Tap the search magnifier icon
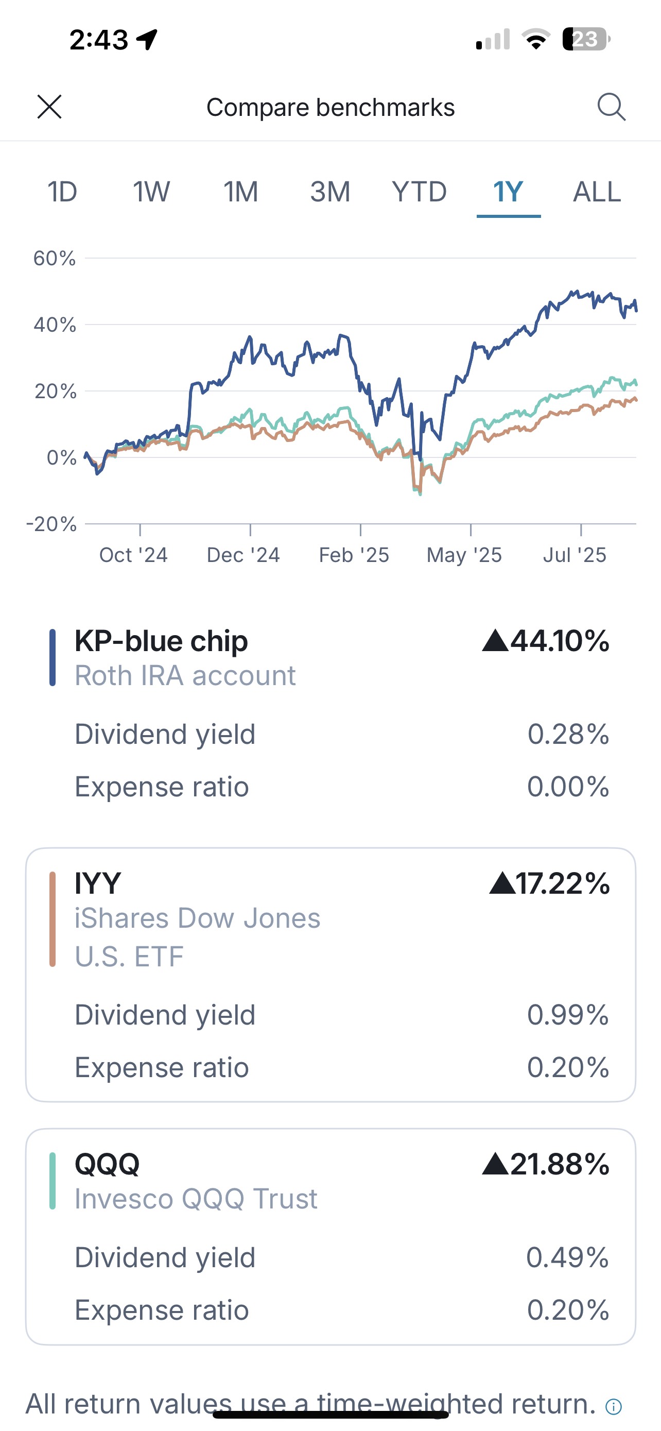The image size is (661, 1431). (611, 107)
